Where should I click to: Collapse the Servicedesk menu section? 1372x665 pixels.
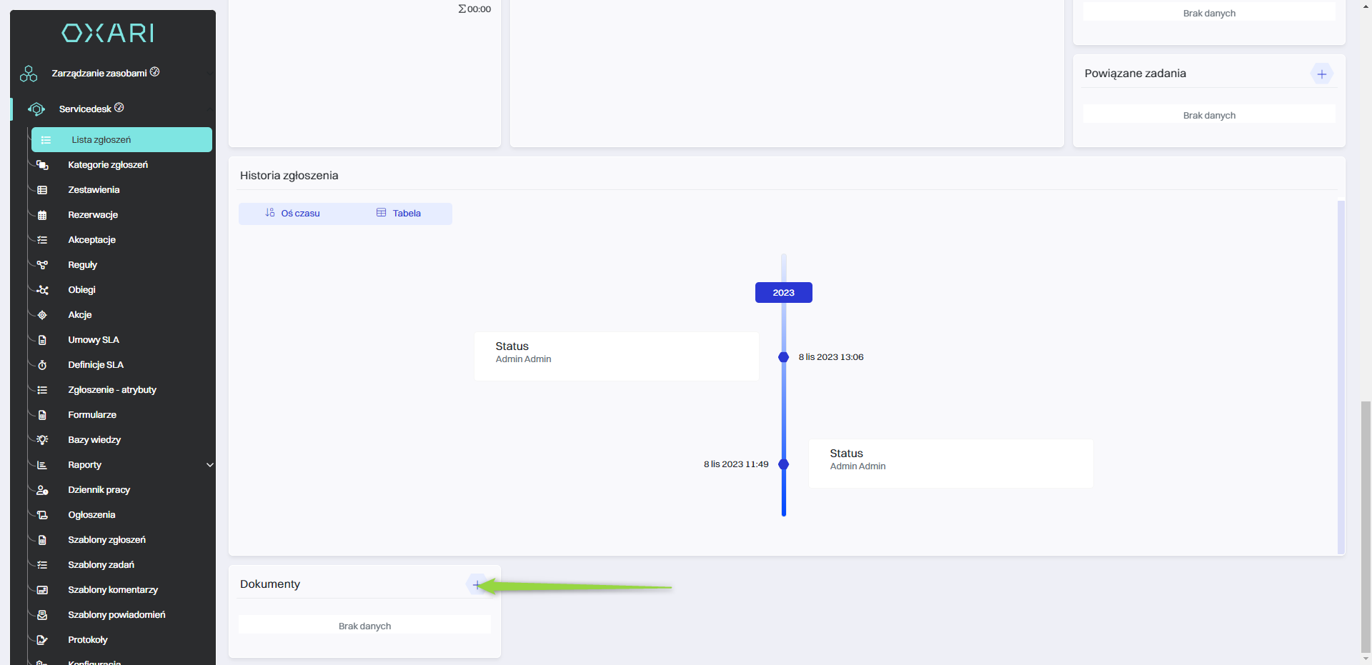209,109
